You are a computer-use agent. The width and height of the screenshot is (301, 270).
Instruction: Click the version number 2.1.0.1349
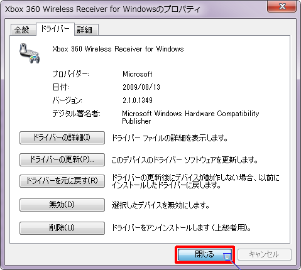point(138,100)
